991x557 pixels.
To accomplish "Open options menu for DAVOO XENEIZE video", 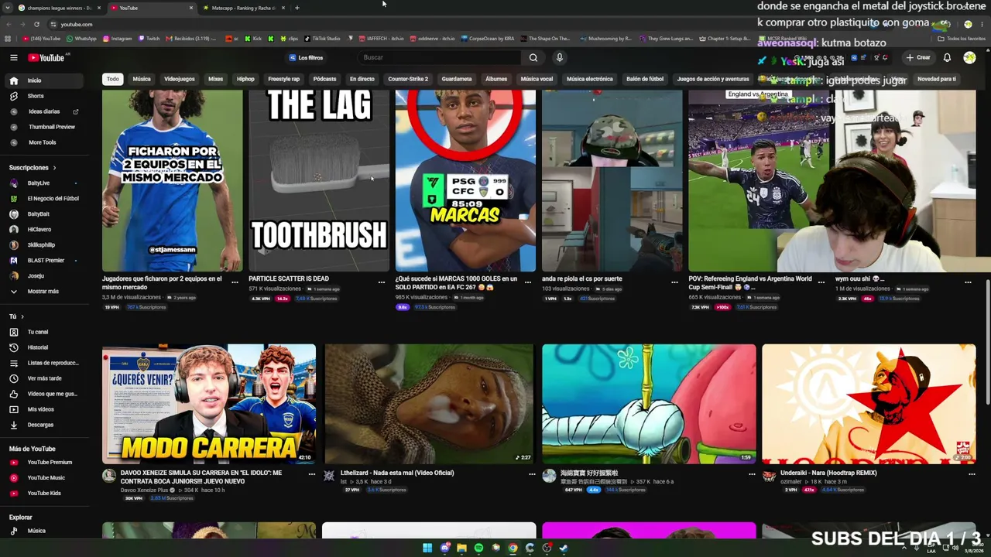I will (312, 473).
